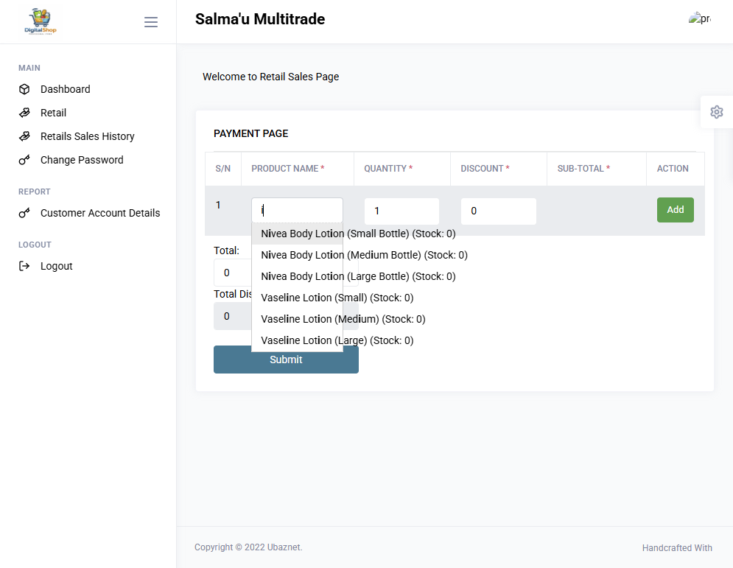Click Logout in sidebar

coord(57,266)
